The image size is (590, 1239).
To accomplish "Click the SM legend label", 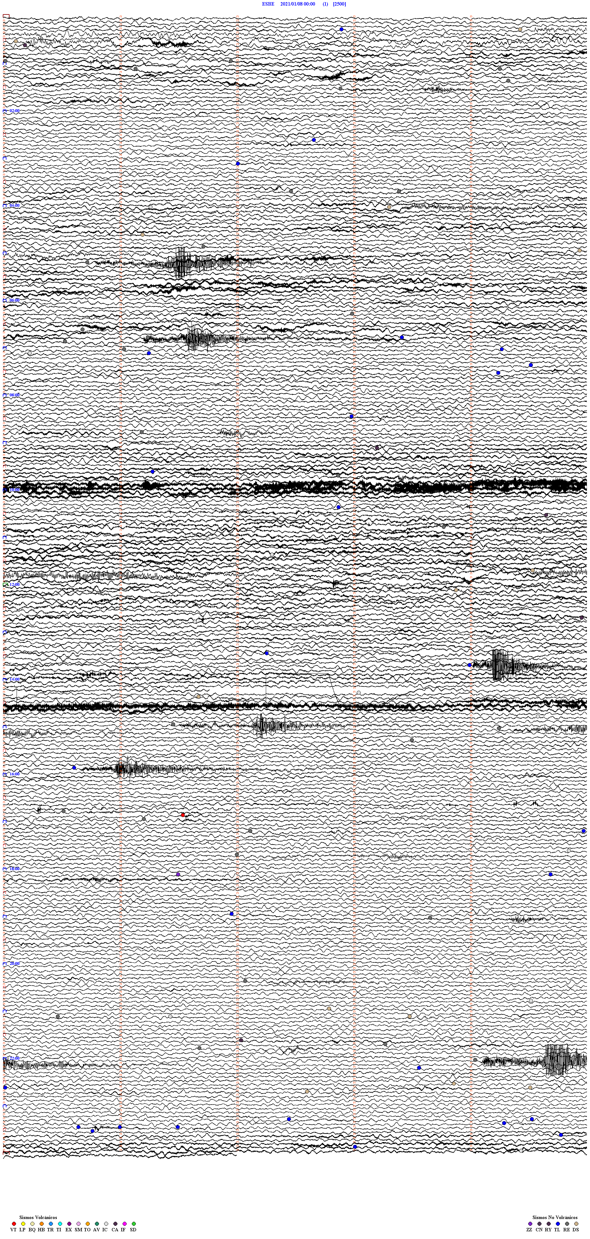I will pos(78,1229).
